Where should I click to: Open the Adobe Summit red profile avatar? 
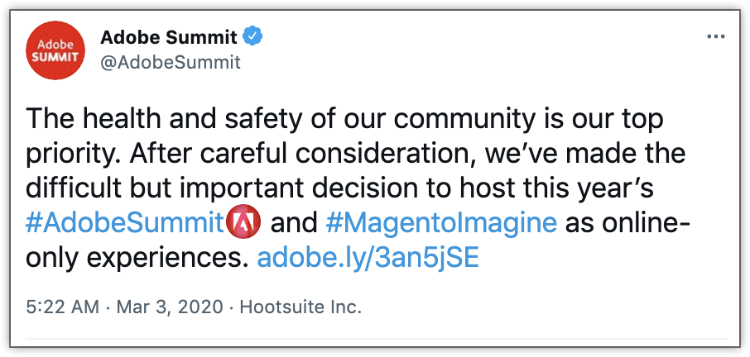click(x=56, y=51)
